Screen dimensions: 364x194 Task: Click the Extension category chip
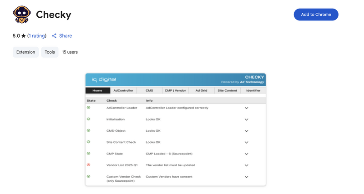pyautogui.click(x=25, y=52)
